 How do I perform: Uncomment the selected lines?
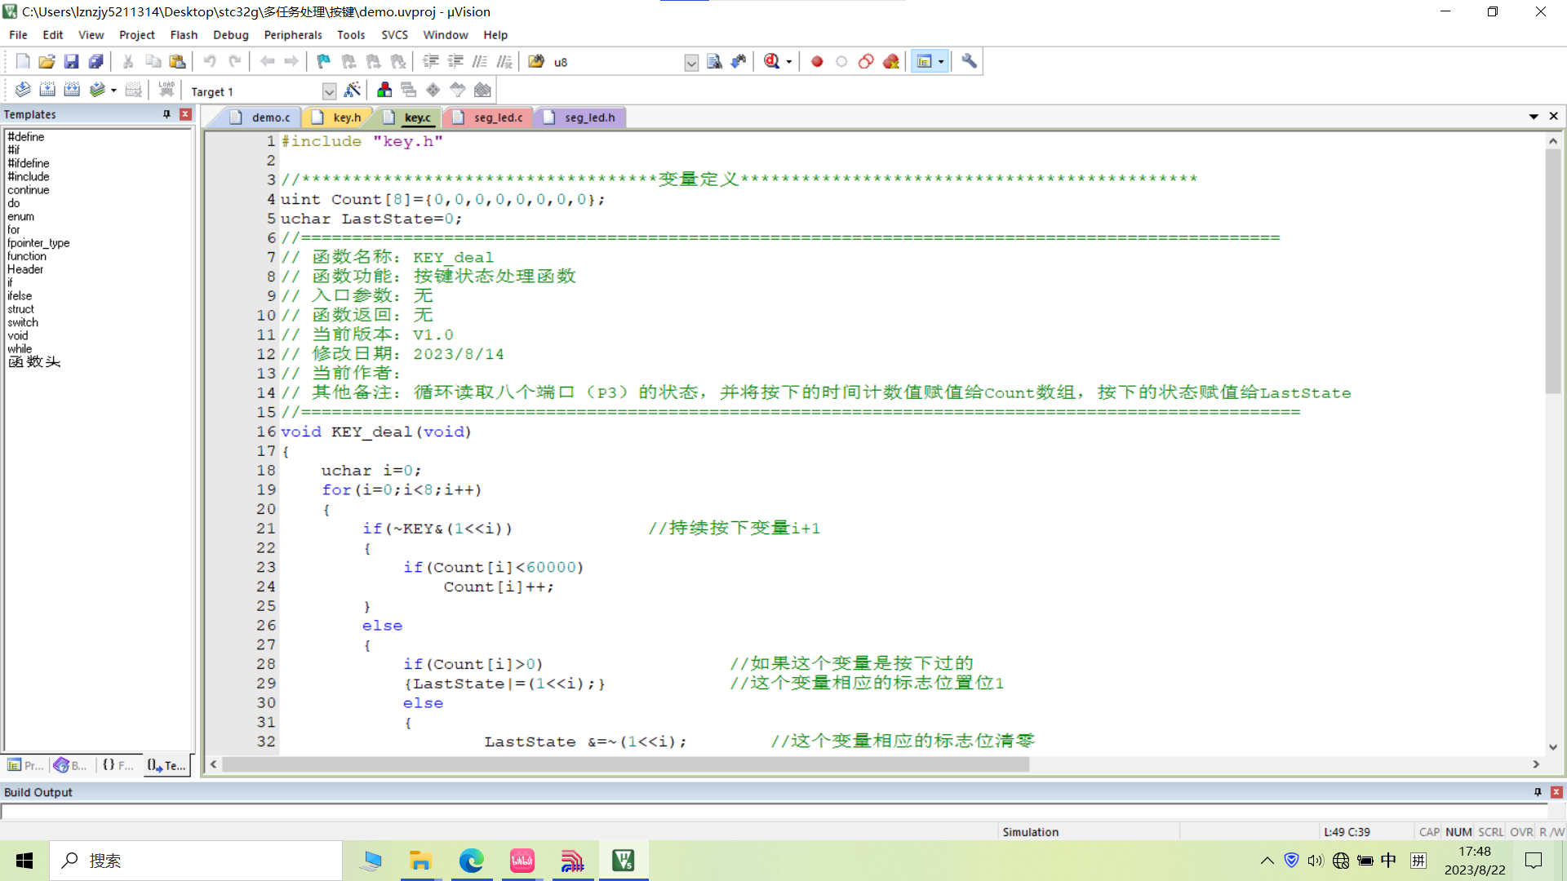tap(504, 61)
